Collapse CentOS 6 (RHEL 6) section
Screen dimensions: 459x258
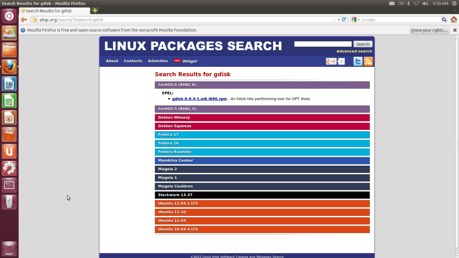(262, 85)
